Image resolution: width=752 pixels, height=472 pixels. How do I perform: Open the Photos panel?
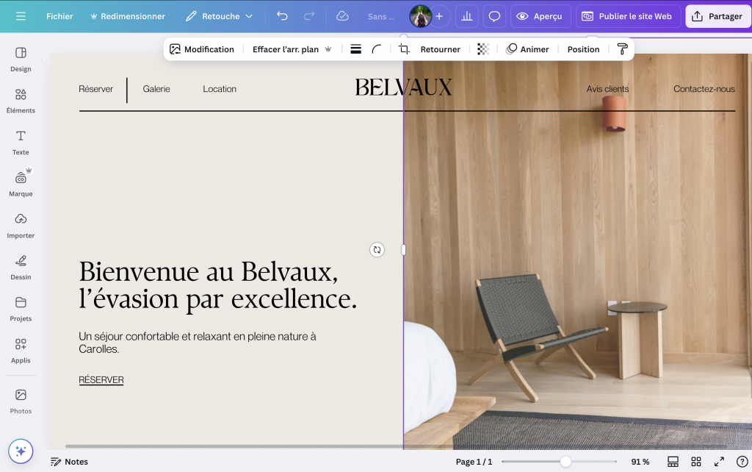(x=21, y=401)
